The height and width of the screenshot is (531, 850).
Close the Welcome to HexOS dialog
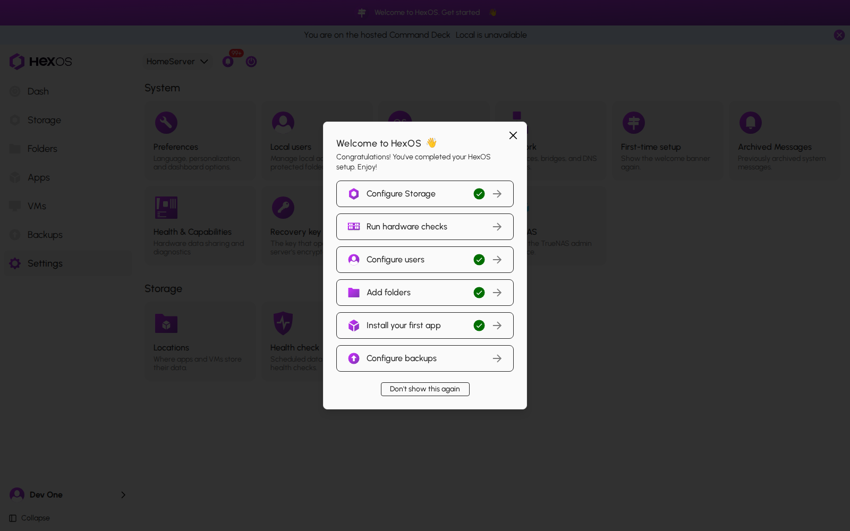coord(513,135)
